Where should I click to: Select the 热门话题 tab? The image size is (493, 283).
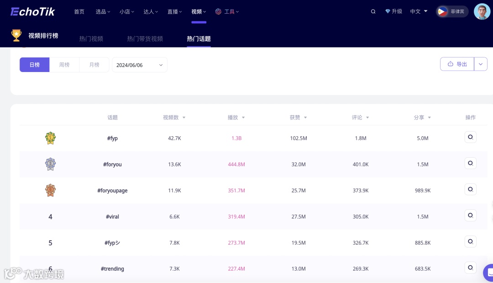tap(199, 39)
